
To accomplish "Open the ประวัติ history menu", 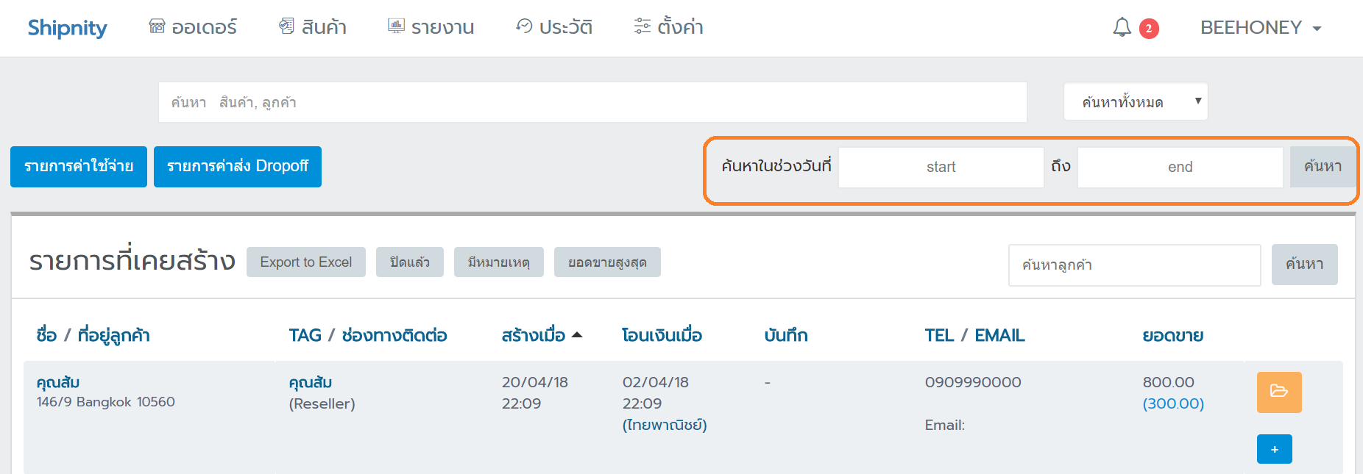I will (554, 27).
